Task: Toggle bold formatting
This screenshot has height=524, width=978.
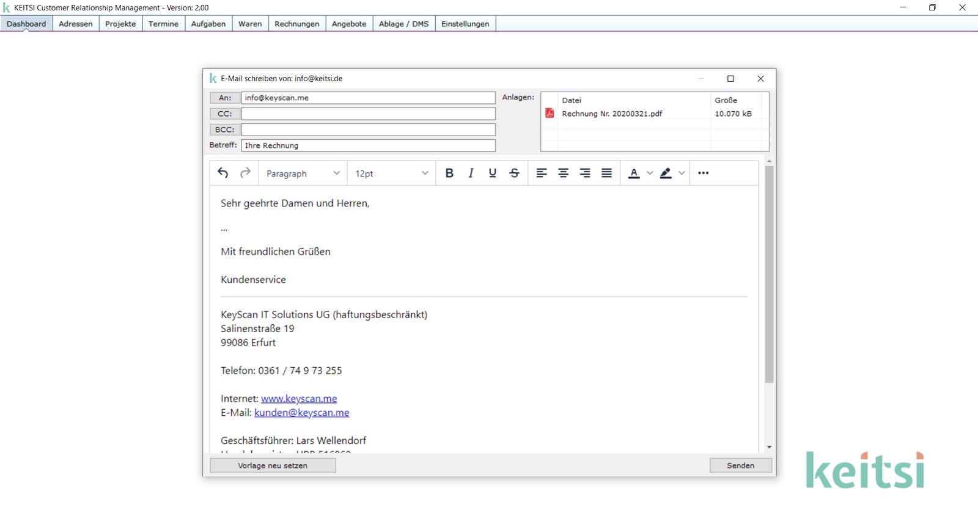Action: (x=449, y=173)
